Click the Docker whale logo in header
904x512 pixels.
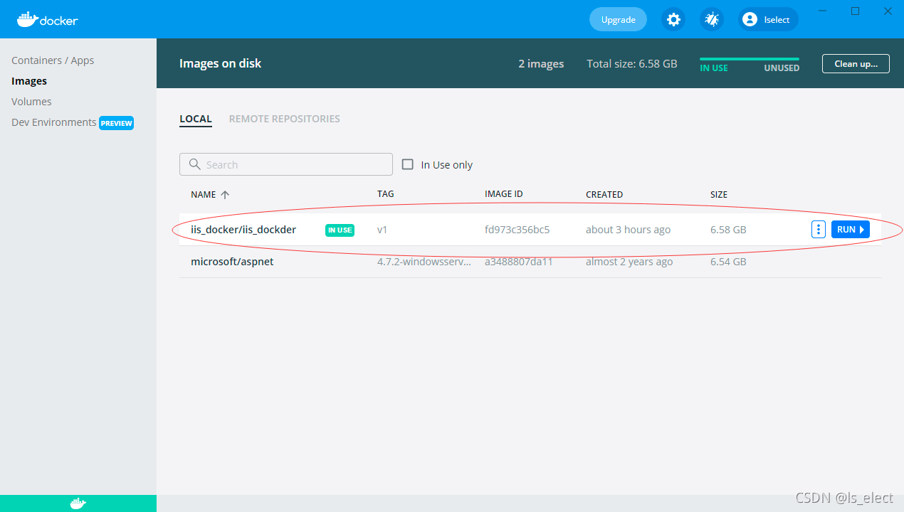click(47, 19)
